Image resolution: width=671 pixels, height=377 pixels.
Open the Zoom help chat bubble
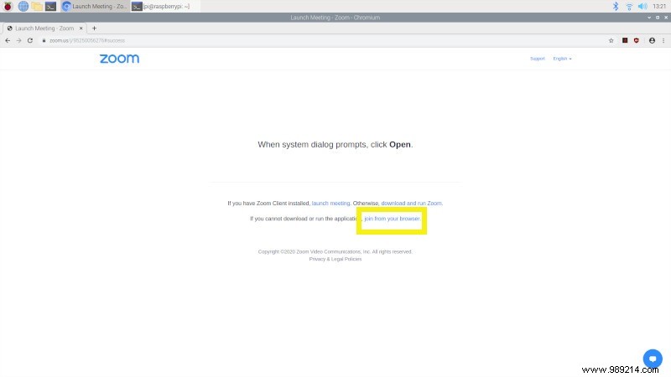(653, 359)
